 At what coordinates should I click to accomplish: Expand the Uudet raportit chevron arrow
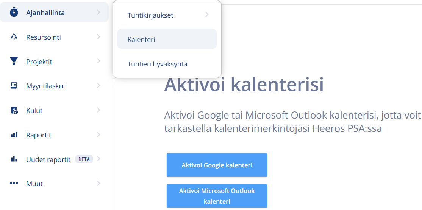[98, 159]
